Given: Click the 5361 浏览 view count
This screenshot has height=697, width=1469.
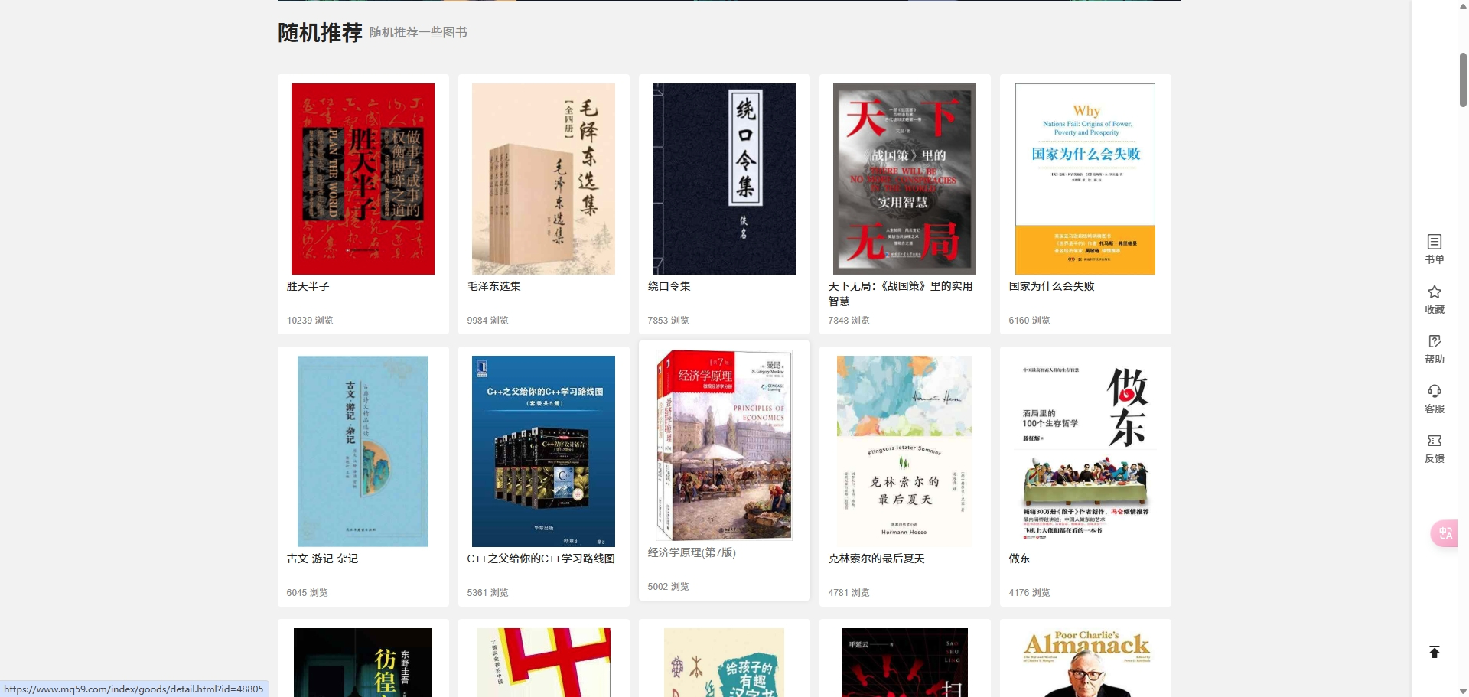Looking at the screenshot, I should tap(488, 593).
